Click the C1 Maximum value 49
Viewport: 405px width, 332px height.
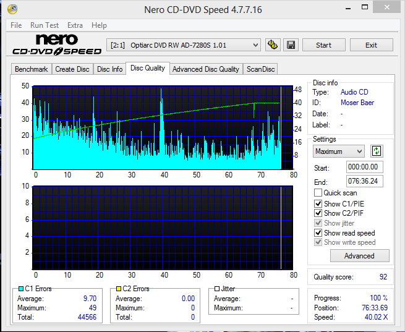(x=93, y=308)
